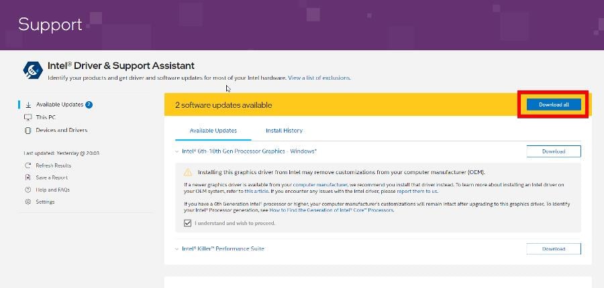This screenshot has width=604, height=288.
Task: Select the Available Updates tab
Action: 213,131
